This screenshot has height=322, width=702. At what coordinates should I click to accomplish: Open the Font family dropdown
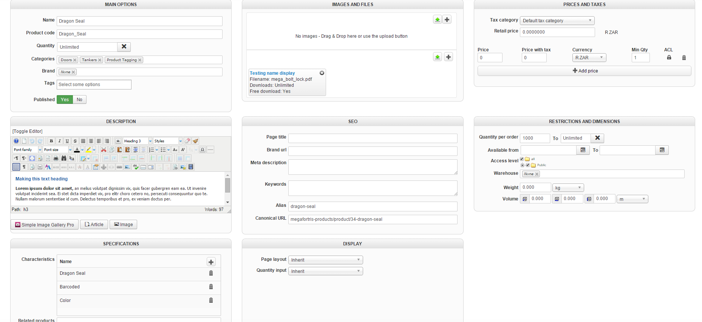[x=27, y=149]
